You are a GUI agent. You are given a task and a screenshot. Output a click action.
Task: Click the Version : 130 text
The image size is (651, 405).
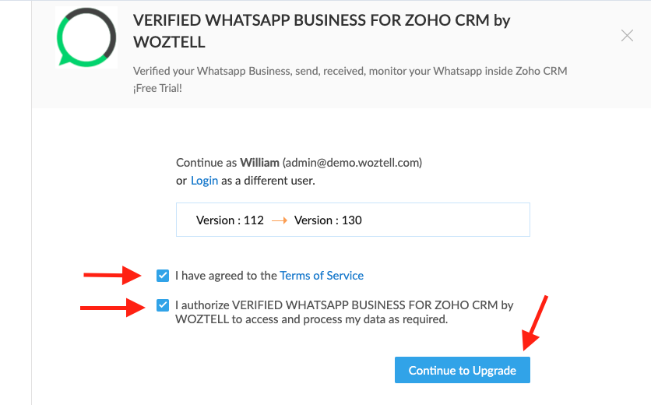pos(328,220)
